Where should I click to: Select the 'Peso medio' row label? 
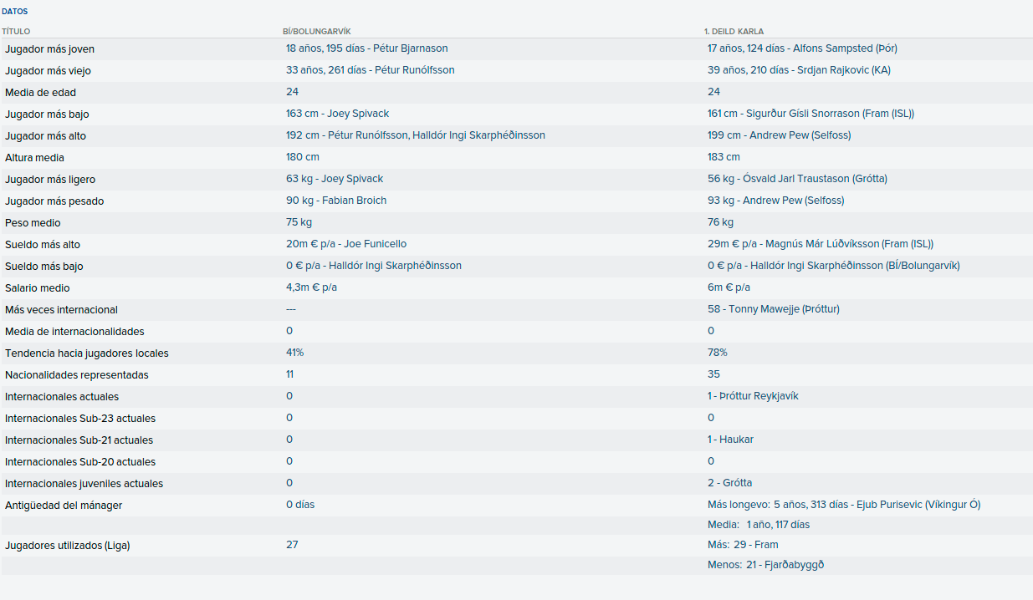33,223
